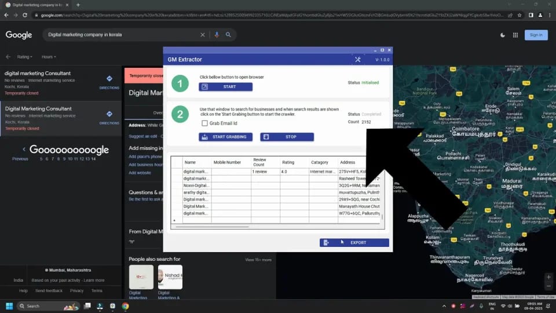
Task: Expand the Rating filter dropdown
Action: pos(24,57)
